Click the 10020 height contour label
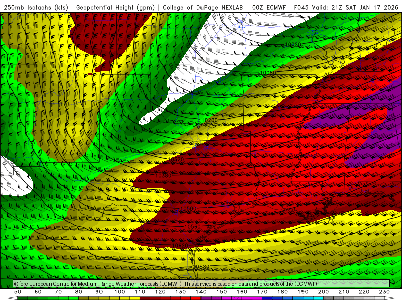Screen dimensions: 402x301 (293, 44)
